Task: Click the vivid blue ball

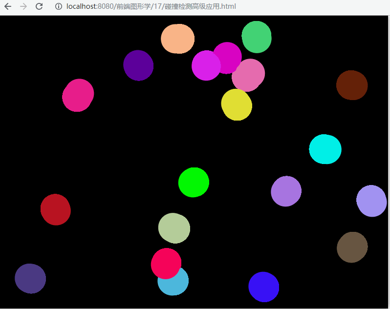Action: pos(263,287)
